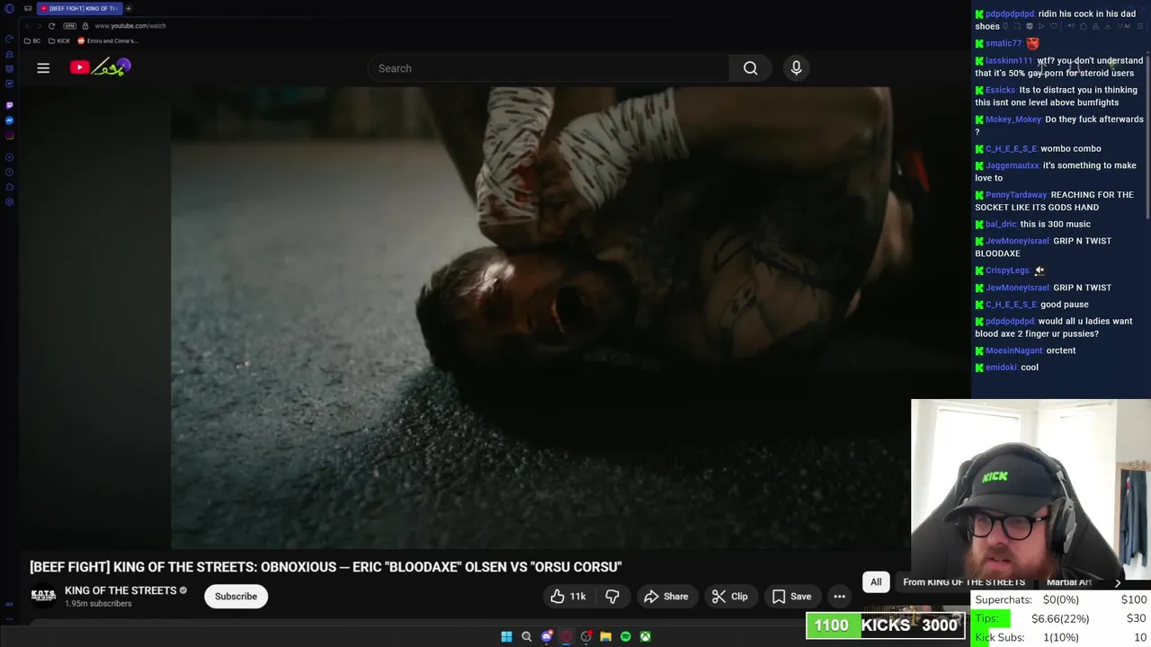Start voice search with the microphone
Viewport: 1151px width, 647px height.
pyautogui.click(x=796, y=68)
